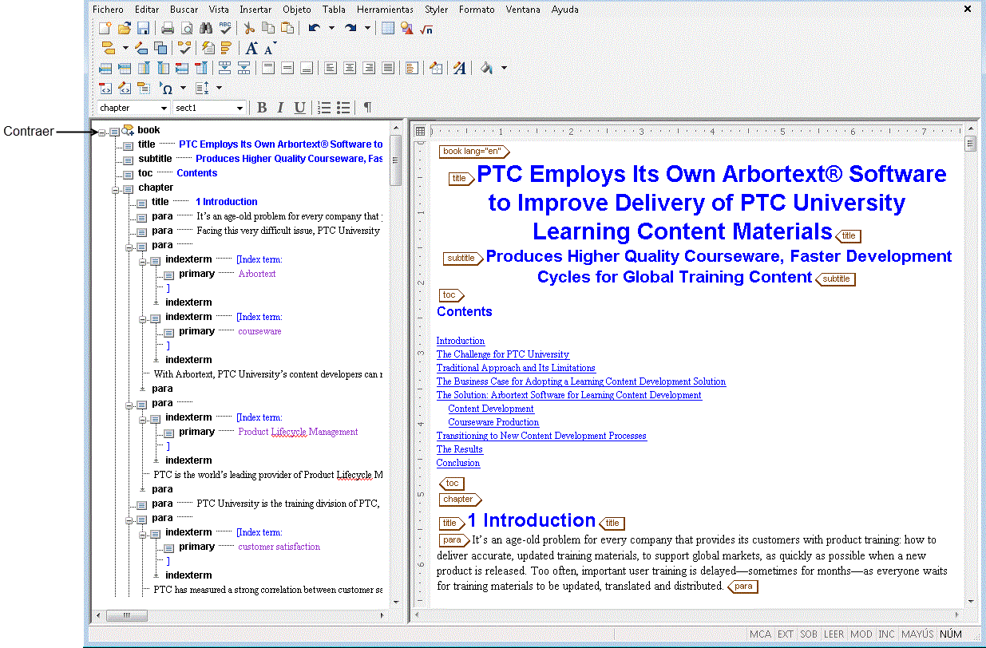Open the Herramientas menu

(385, 10)
